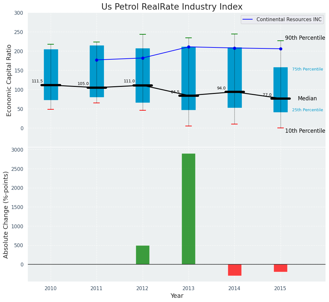Select the 2012 blue line data point
The width and height of the screenshot is (329, 302).
click(143, 58)
